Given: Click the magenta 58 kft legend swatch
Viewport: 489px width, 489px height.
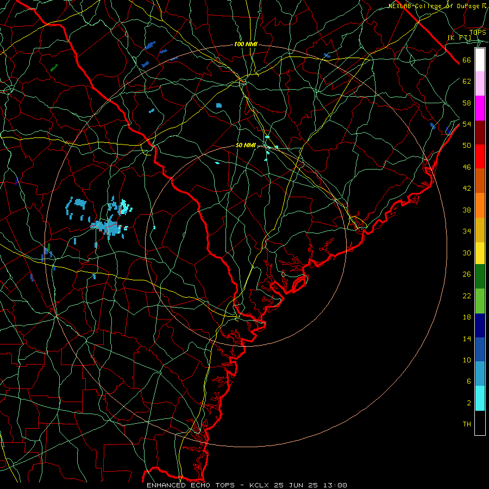Looking at the screenshot, I should tap(480, 108).
